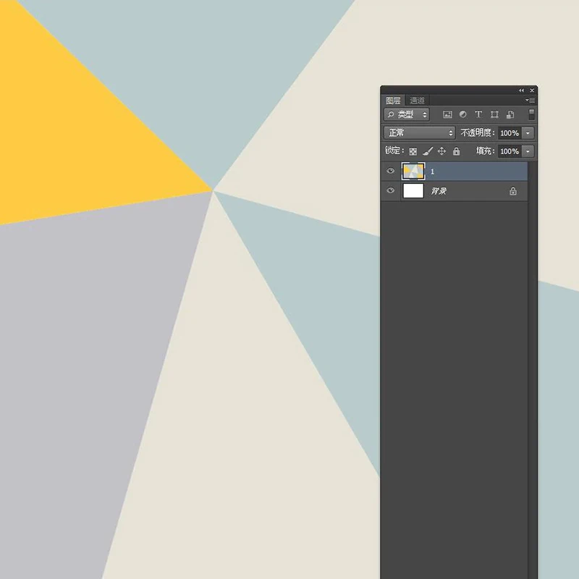The width and height of the screenshot is (579, 579).
Task: Toggle layer filtering switch on panel
Action: pos(531,114)
